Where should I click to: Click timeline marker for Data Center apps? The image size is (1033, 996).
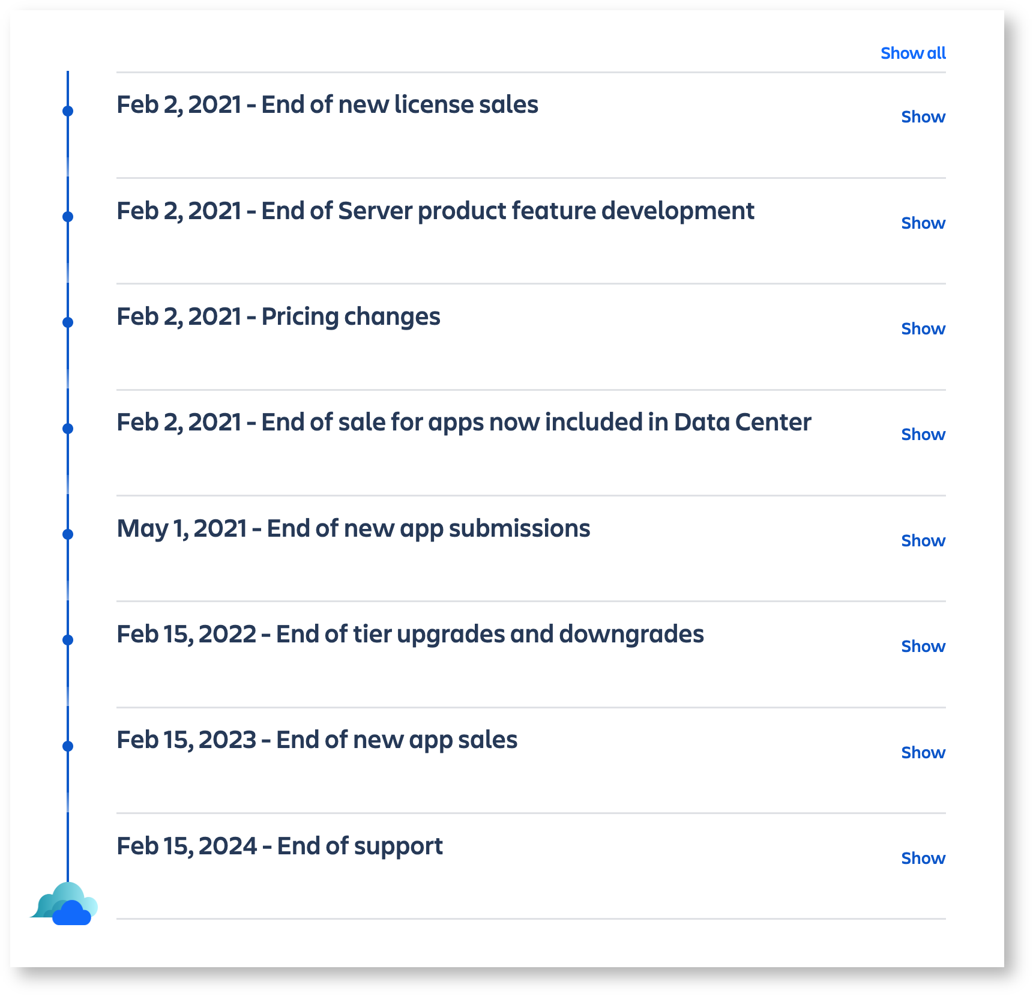[x=68, y=429]
